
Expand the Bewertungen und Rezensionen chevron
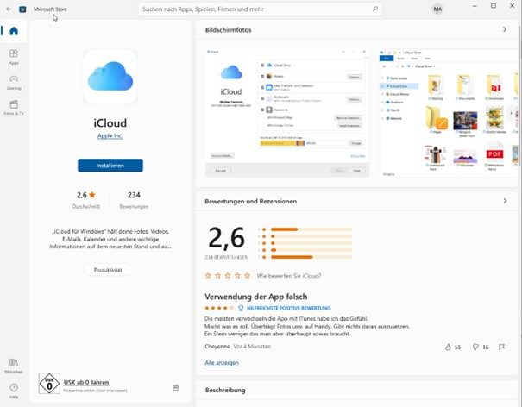pos(505,201)
